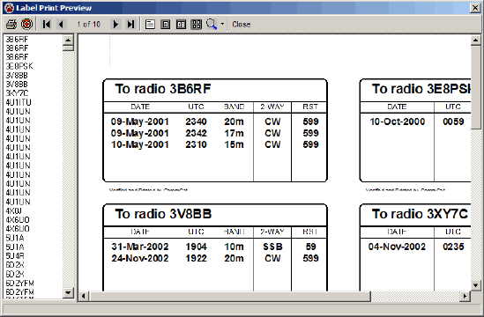Open the zoom level dropdown arrow
The height and width of the screenshot is (317, 484).
[222, 24]
